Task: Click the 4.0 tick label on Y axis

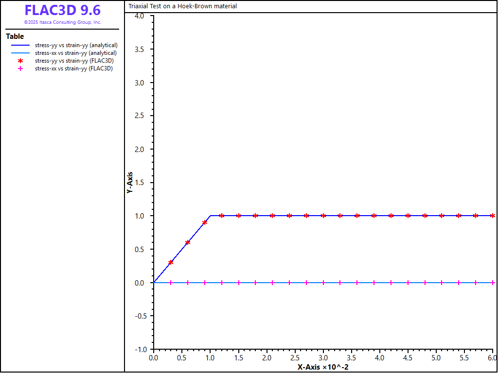Action: 140,16
